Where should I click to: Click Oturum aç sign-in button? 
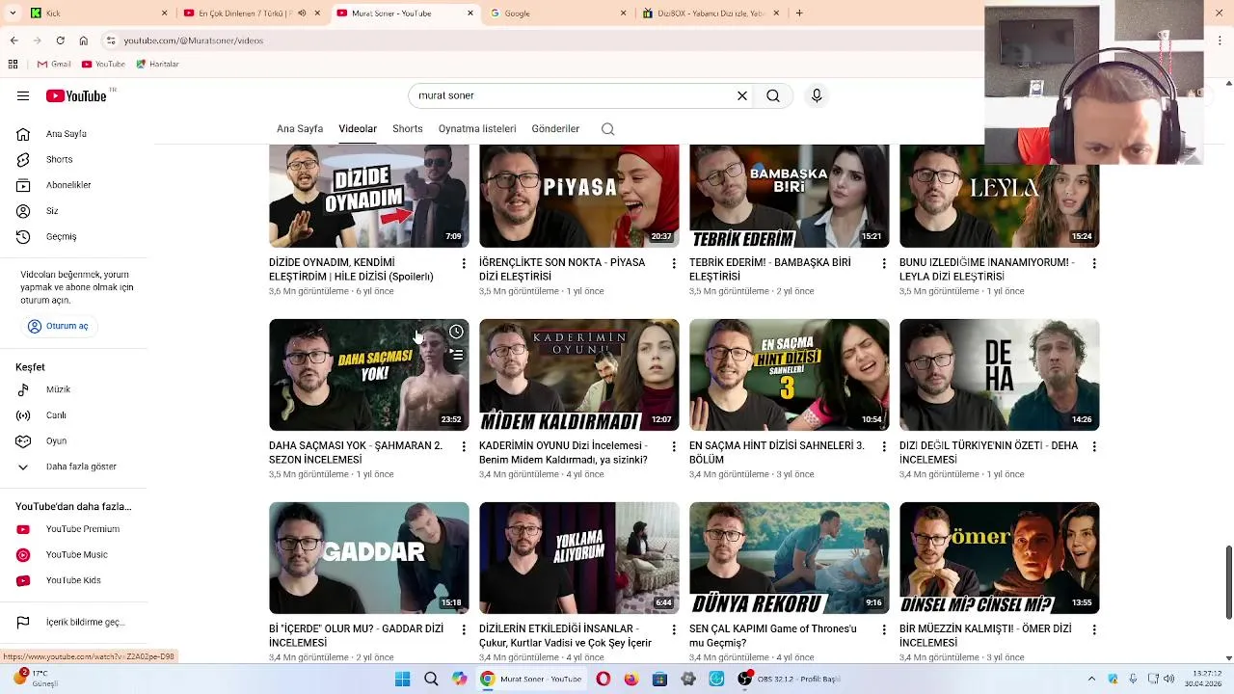[59, 326]
